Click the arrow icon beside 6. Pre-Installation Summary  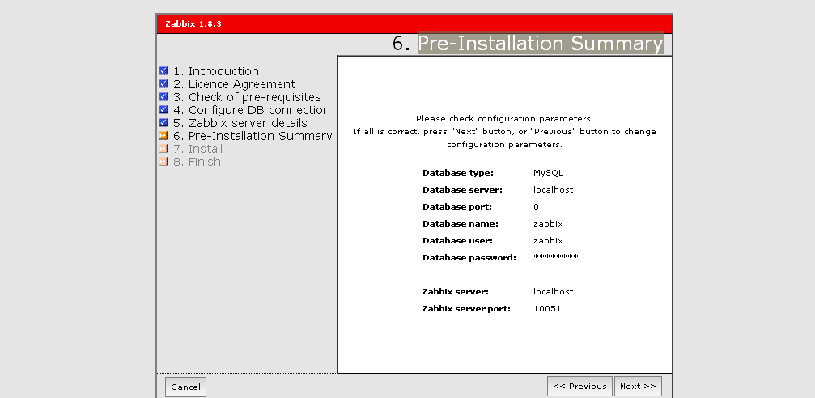pyautogui.click(x=163, y=136)
